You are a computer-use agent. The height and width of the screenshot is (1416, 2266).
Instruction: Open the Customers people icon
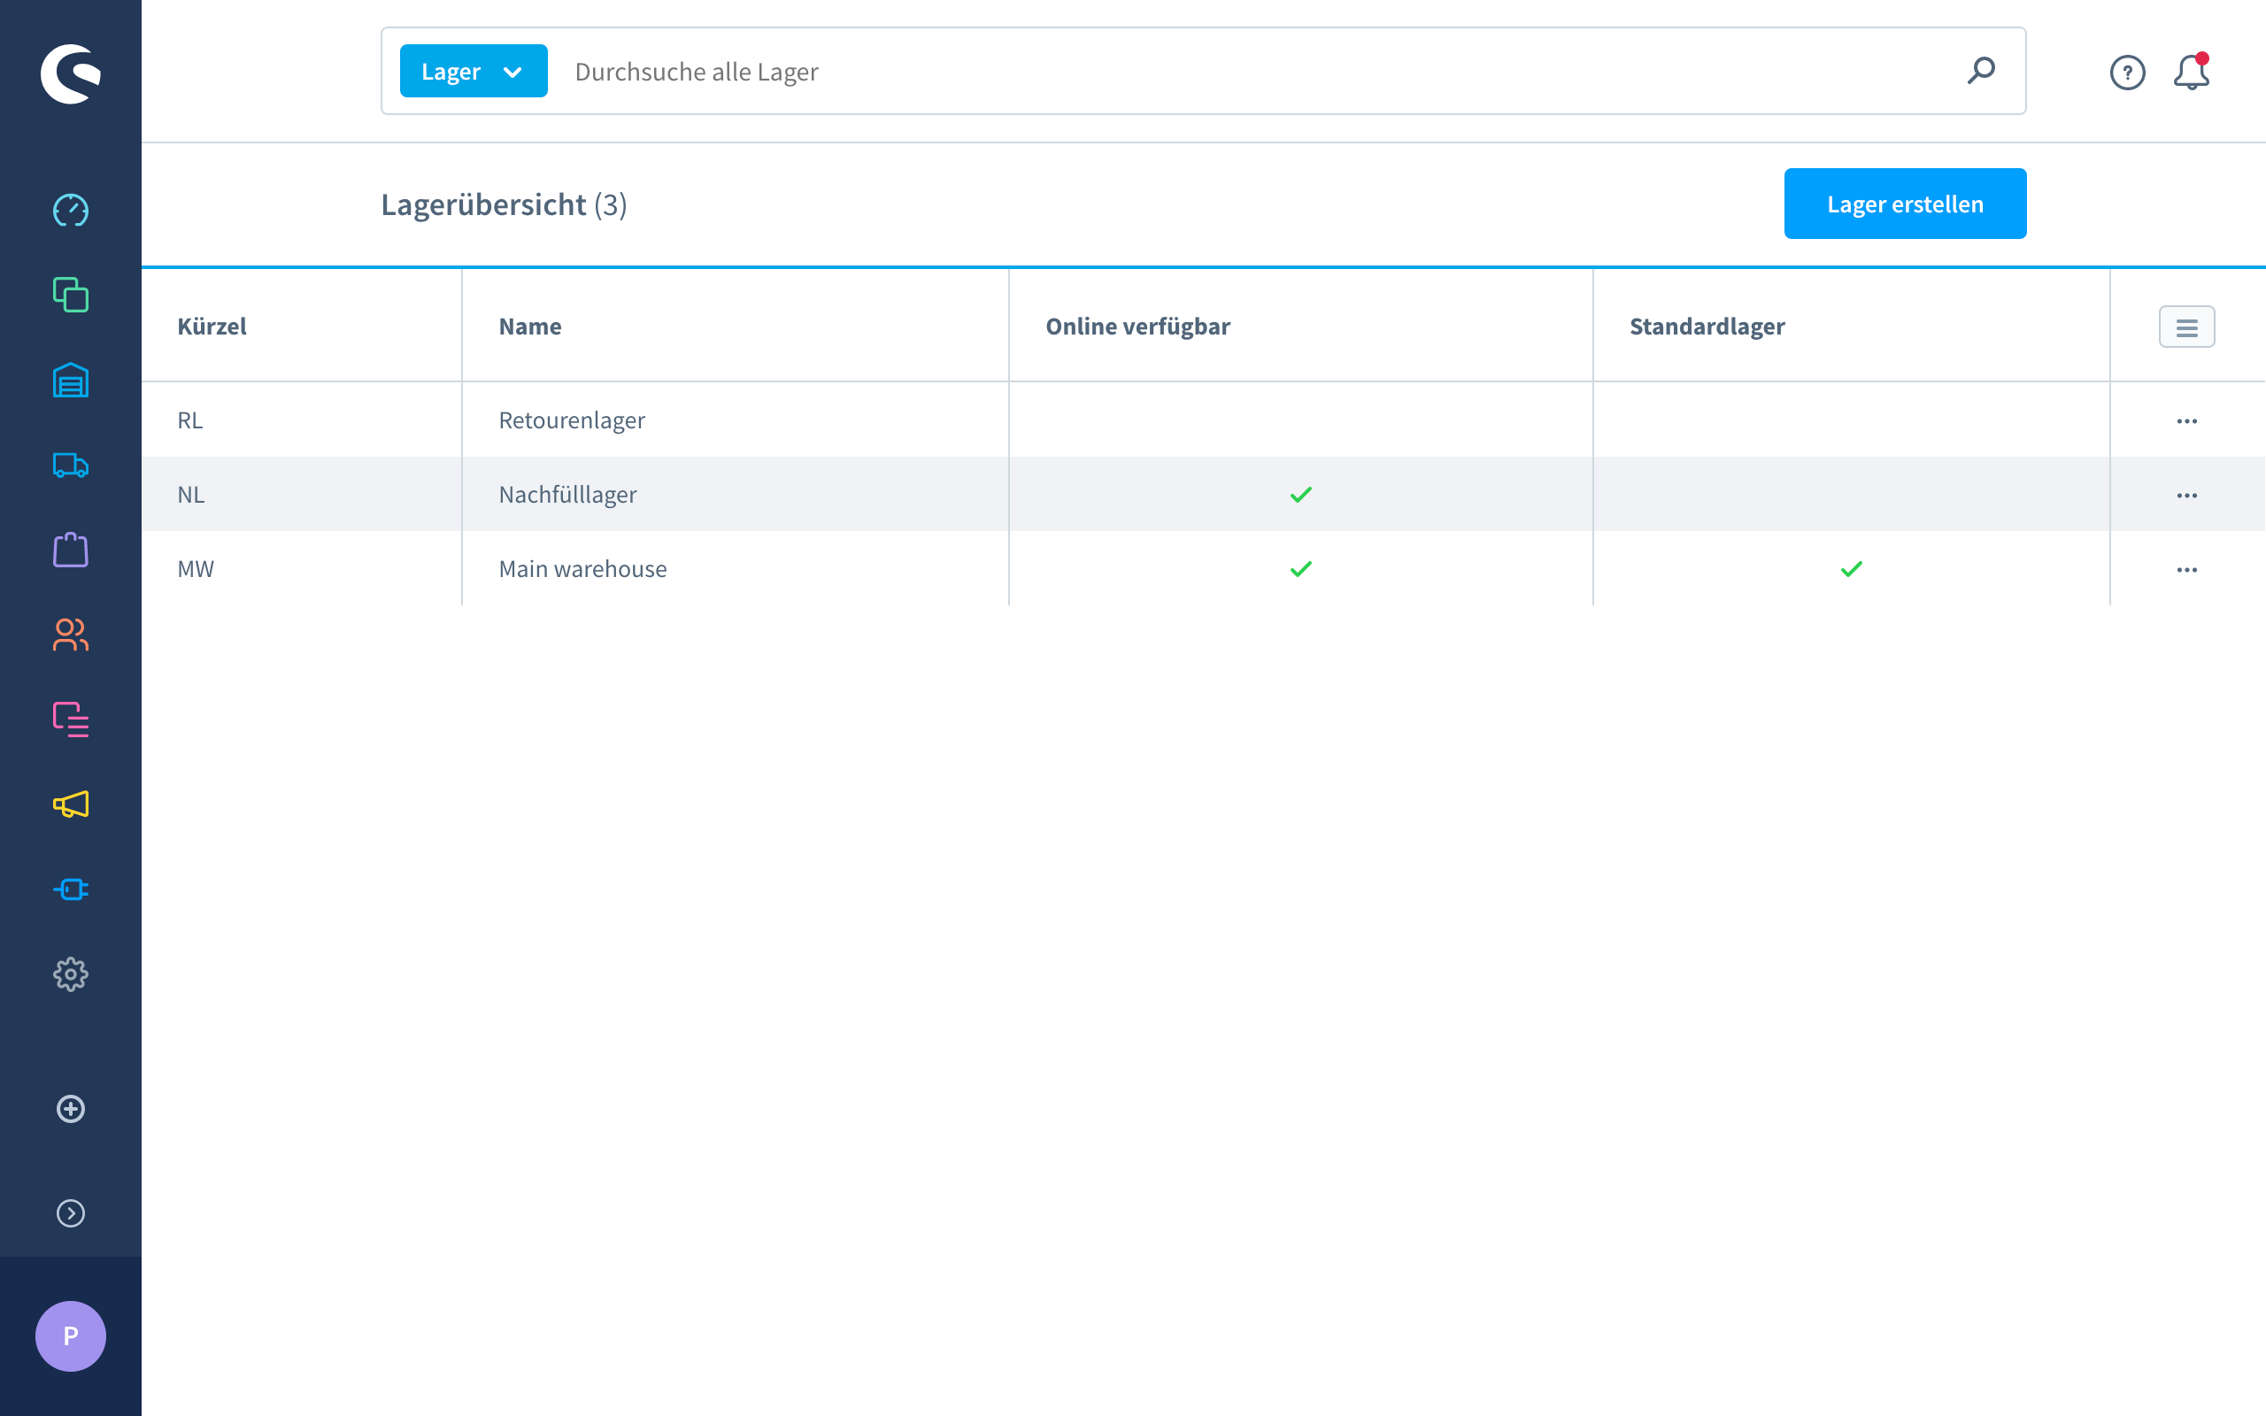(x=70, y=635)
